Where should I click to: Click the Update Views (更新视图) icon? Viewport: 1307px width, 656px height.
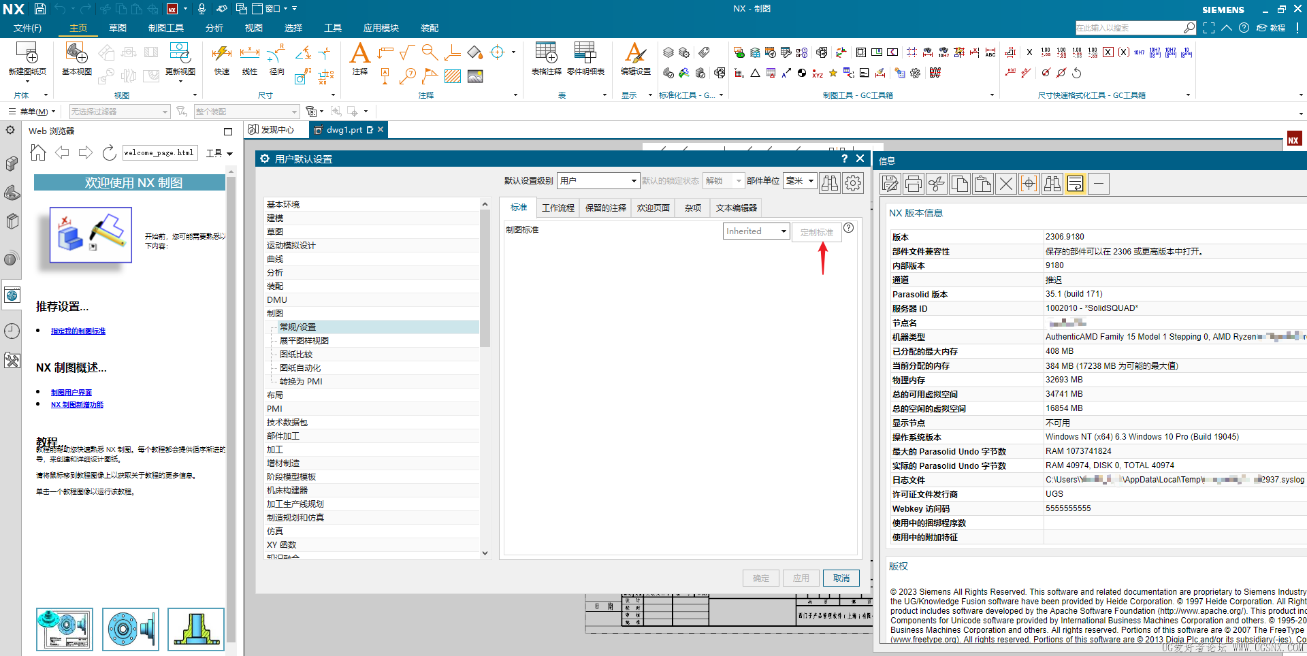click(x=180, y=54)
